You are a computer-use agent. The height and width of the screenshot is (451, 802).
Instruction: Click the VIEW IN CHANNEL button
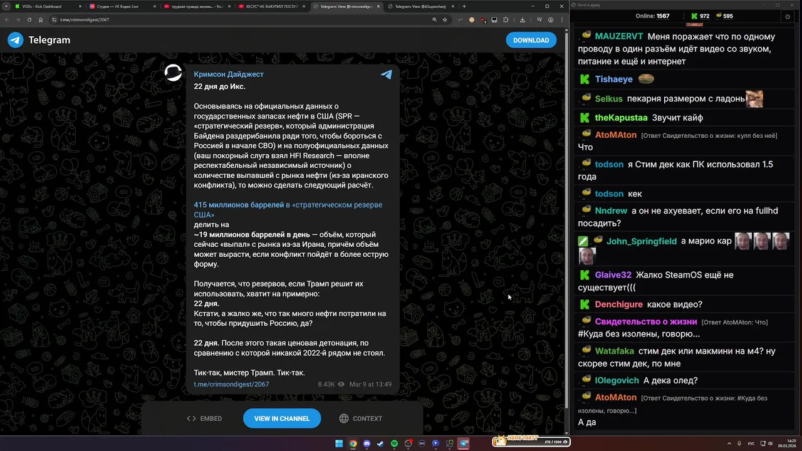[282, 418]
